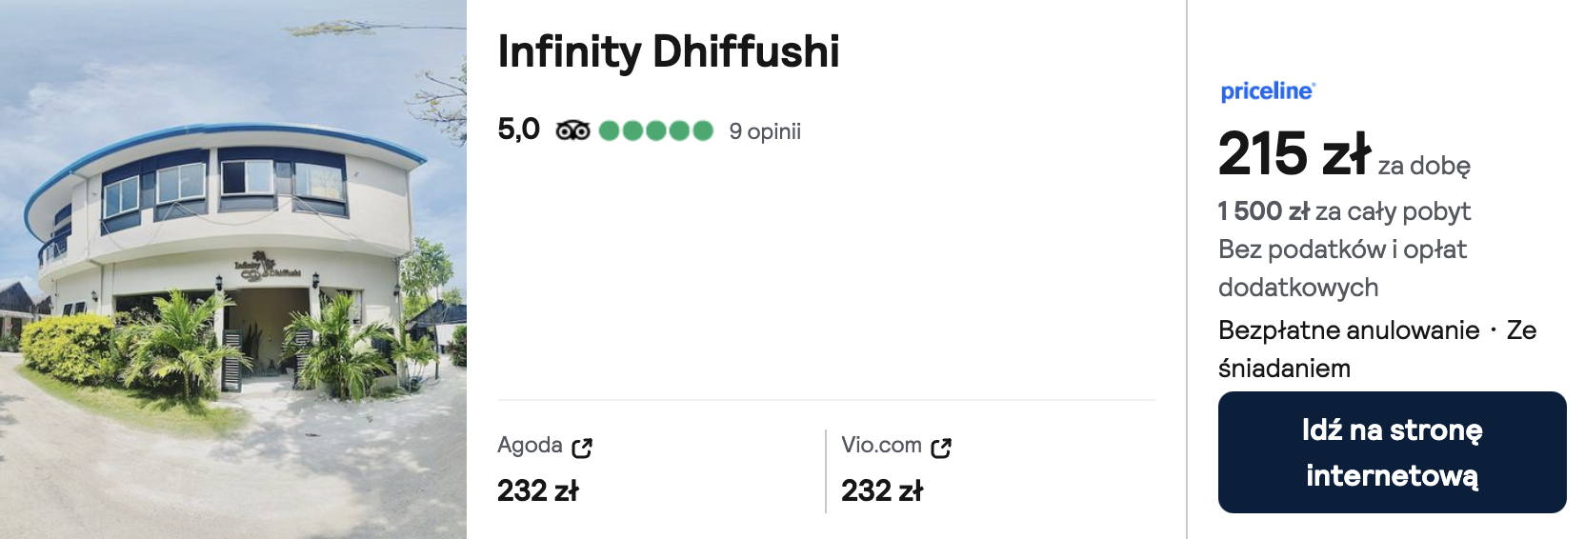Click the Tripadvisor owl icon

point(572,130)
